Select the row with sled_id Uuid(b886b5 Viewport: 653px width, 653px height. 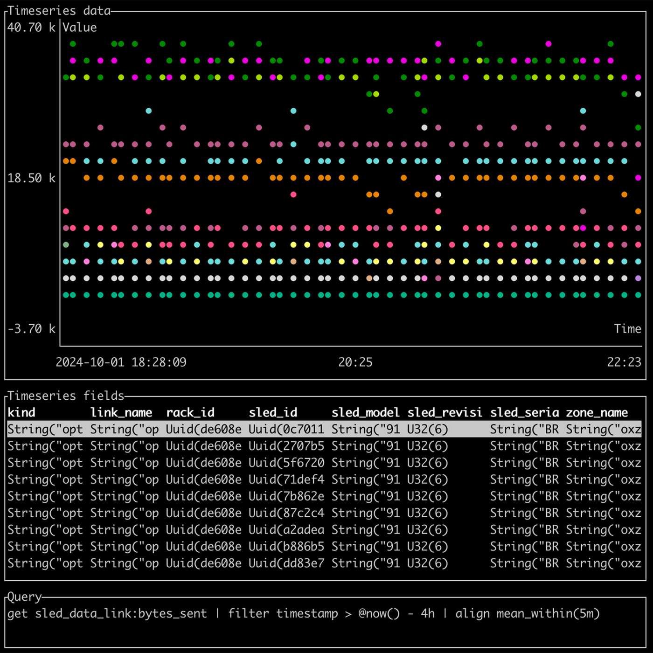click(286, 547)
